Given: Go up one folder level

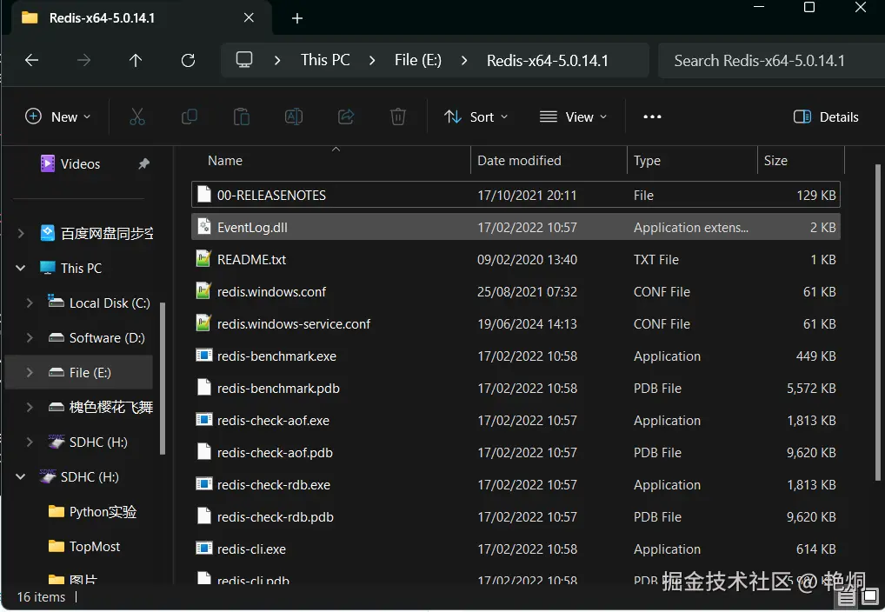Looking at the screenshot, I should (x=136, y=61).
